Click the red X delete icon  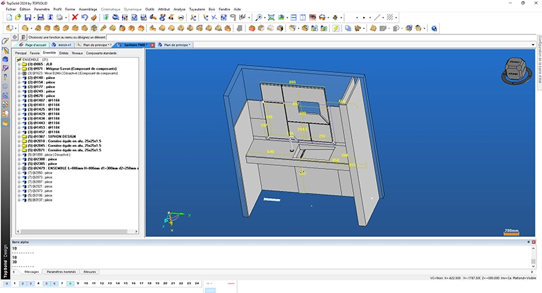click(75, 17)
